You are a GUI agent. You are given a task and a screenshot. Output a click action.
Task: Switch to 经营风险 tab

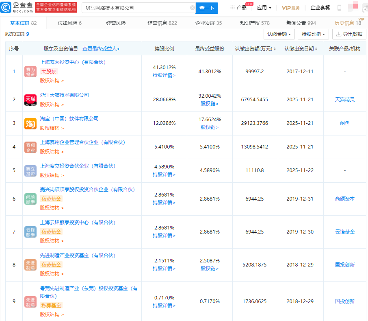point(116,23)
